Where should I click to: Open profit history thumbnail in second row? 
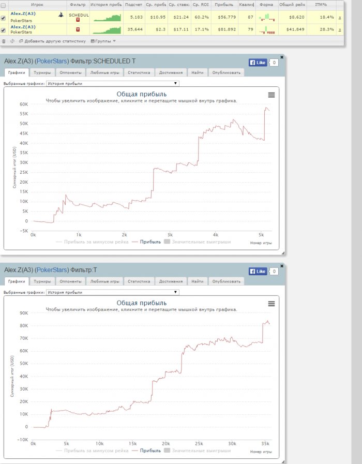[x=107, y=30]
